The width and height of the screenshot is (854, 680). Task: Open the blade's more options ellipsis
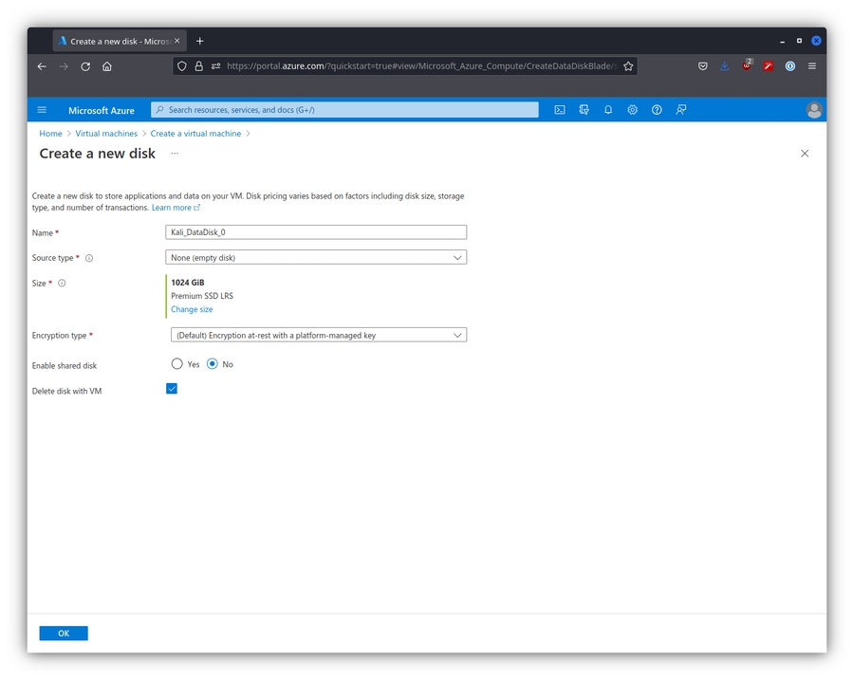(175, 154)
